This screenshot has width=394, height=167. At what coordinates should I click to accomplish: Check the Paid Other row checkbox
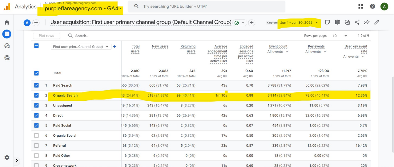(36, 155)
